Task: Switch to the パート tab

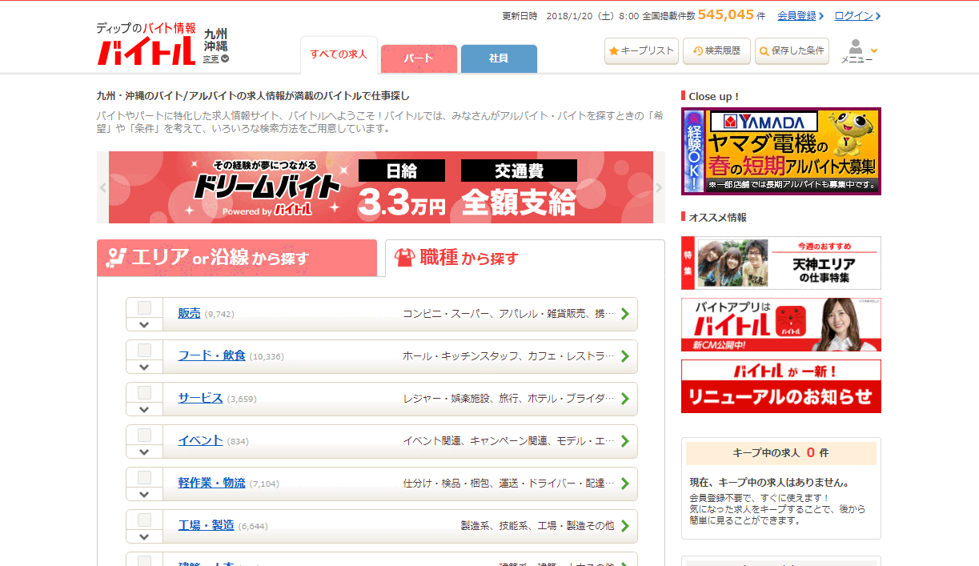Action: click(419, 58)
